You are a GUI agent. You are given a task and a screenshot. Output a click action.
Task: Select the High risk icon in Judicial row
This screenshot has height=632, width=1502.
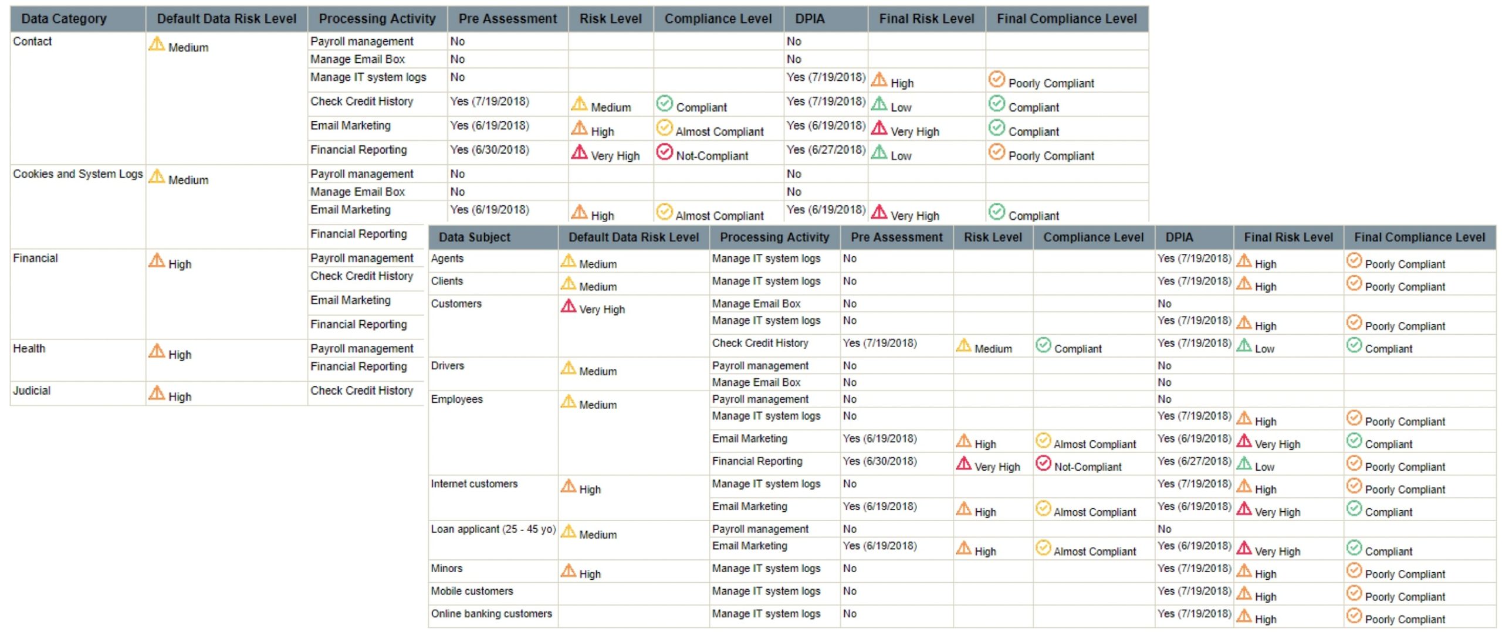pyautogui.click(x=156, y=393)
